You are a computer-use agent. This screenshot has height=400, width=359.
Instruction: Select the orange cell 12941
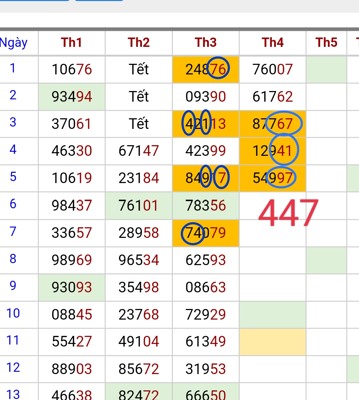273,151
